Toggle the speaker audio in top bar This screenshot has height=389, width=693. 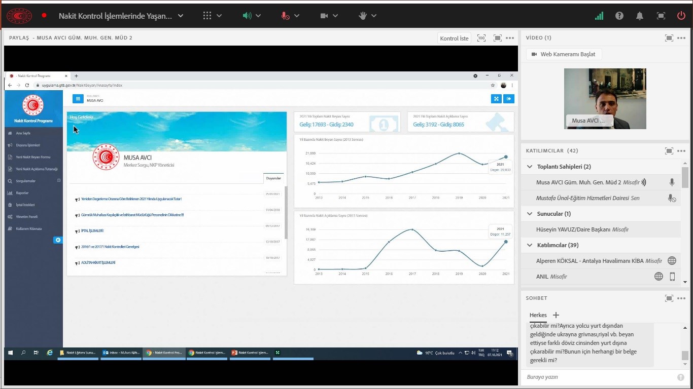[247, 16]
